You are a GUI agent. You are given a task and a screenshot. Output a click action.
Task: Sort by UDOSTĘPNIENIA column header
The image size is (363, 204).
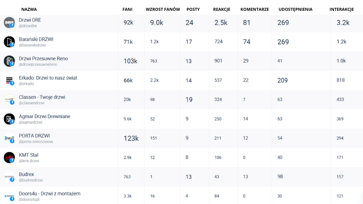[x=296, y=9]
